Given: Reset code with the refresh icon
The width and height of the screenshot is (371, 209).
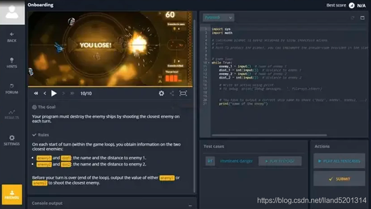Looking at the screenshot, I should (x=353, y=18).
